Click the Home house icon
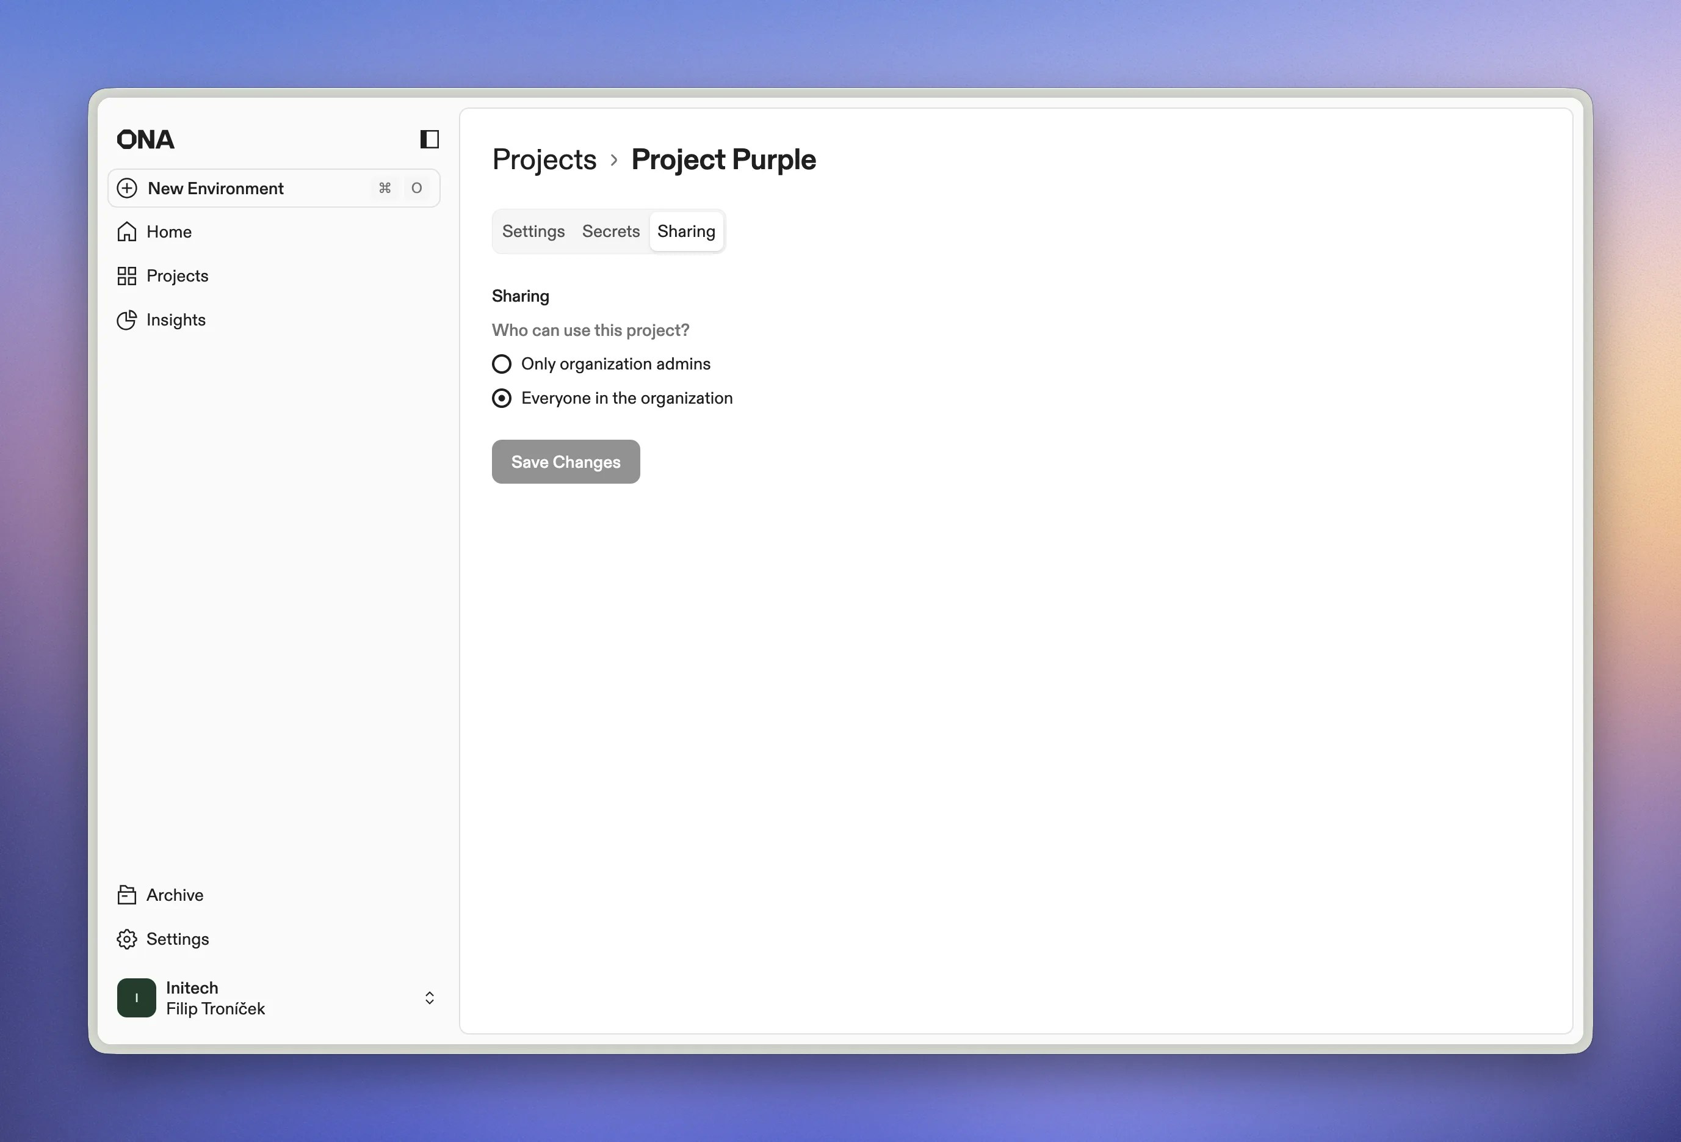Screen dimensions: 1681x1142 pos(126,231)
